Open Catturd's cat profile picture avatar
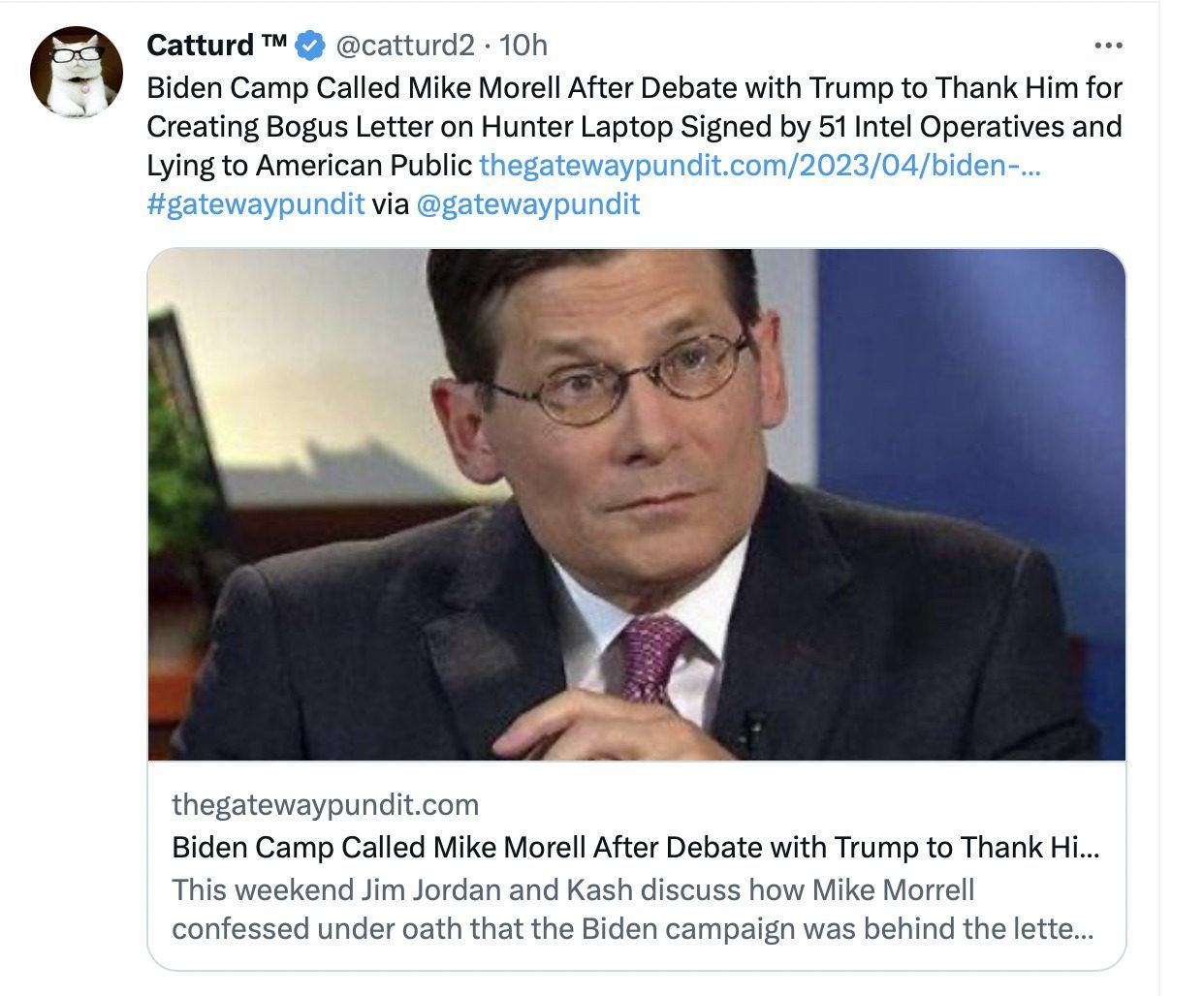Viewport: 1204px width, 996px height. point(77,73)
